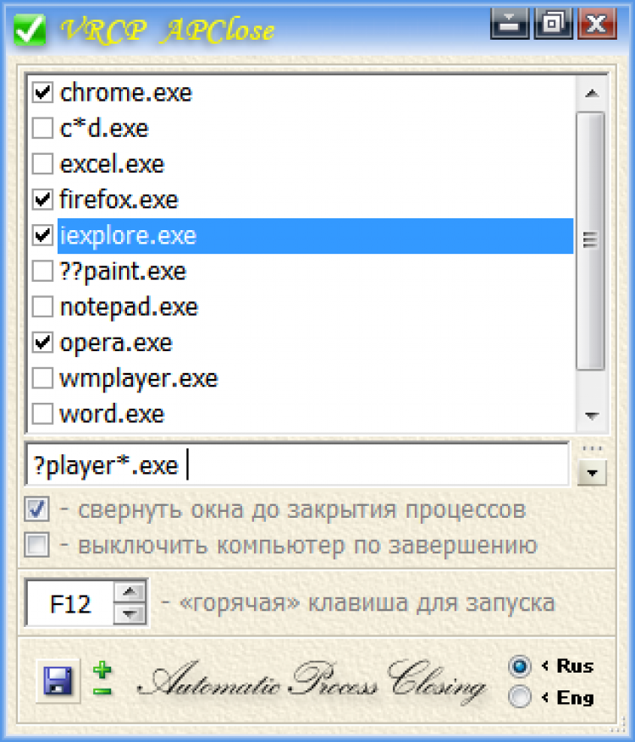The width and height of the screenshot is (635, 742).
Task: Minimize the VRCP APClose window
Action: pyautogui.click(x=510, y=23)
